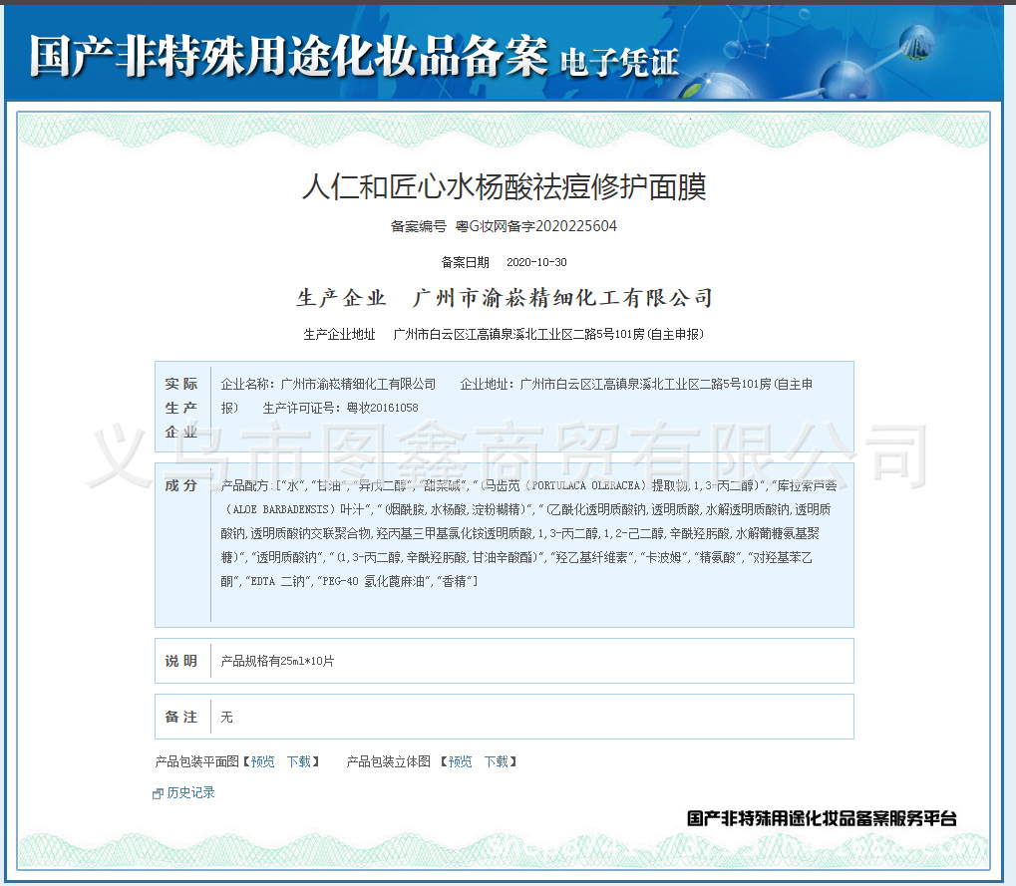The height and width of the screenshot is (886, 1016).
Task: Click the product title 人仁和匠心水杨酸祛痘修护面膜
Action: click(505, 187)
